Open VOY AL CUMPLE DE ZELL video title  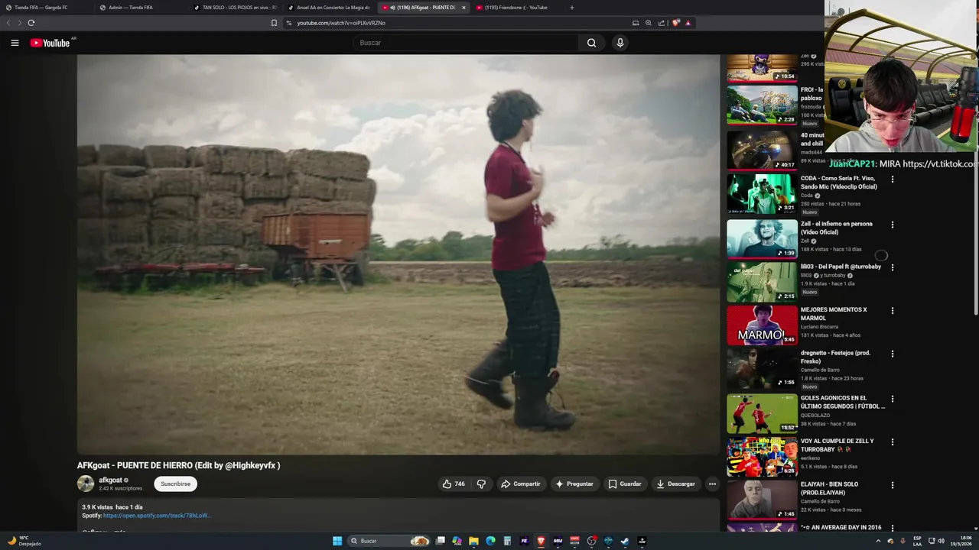click(838, 445)
